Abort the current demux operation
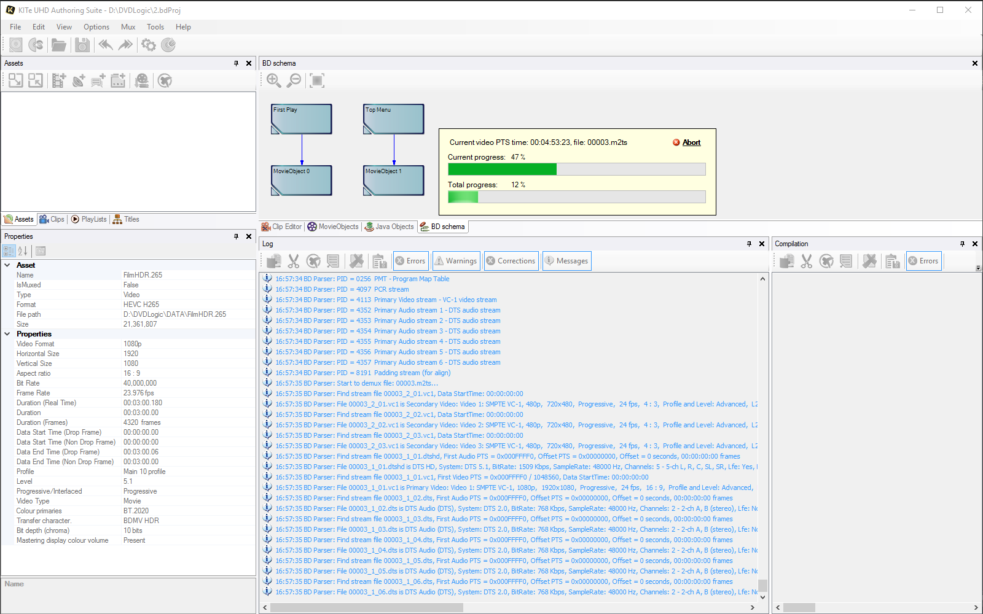 tap(691, 142)
